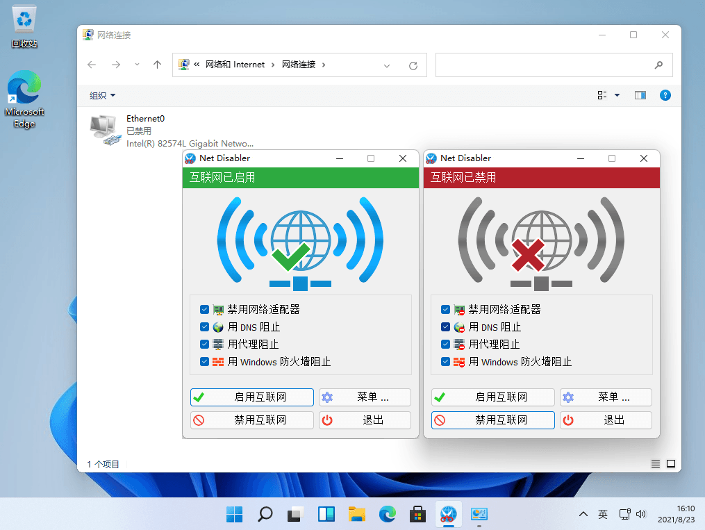Select the Ethernet0 adapter icon
This screenshot has width=705, height=530.
[x=106, y=131]
